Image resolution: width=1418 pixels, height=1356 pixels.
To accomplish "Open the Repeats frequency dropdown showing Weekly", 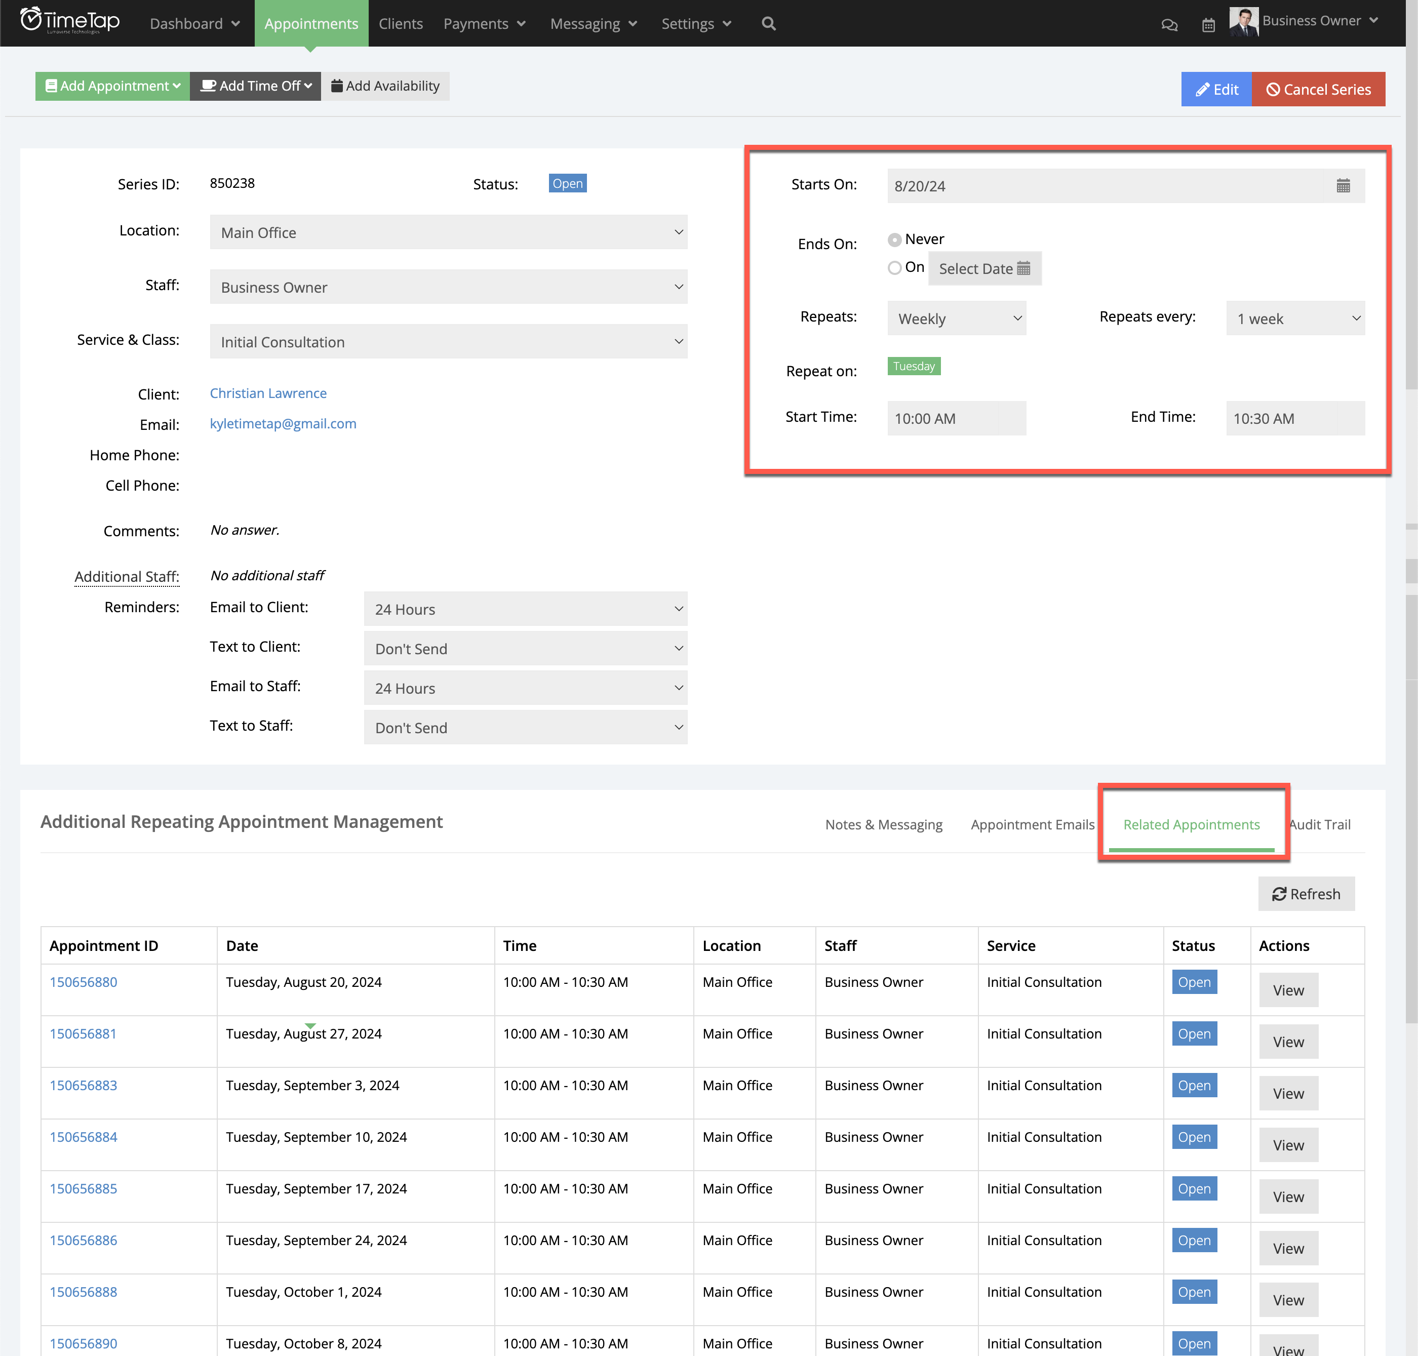I will (x=956, y=318).
